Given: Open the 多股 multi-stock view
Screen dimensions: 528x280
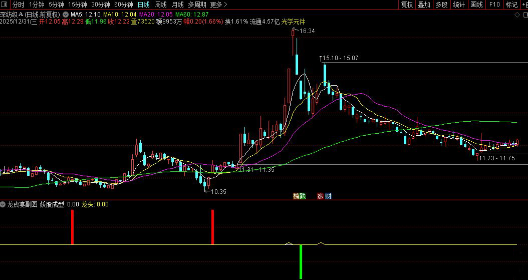Looking at the screenshot, I should coord(441,5).
